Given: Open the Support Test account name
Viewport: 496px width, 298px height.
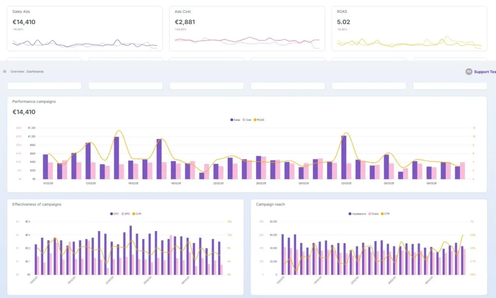Looking at the screenshot, I should tap(484, 72).
